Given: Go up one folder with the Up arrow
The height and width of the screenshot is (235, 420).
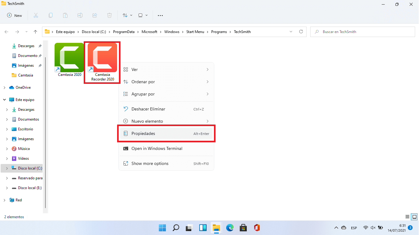Looking at the screenshot, I should (x=36, y=32).
